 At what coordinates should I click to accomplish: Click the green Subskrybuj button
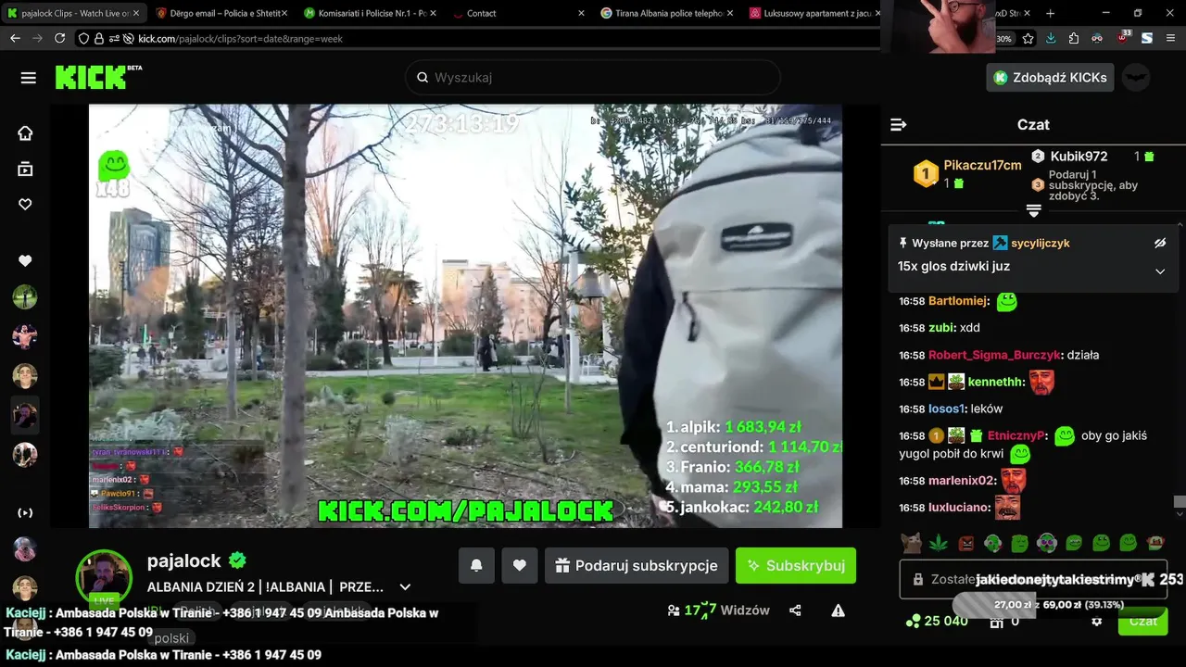pos(796,565)
